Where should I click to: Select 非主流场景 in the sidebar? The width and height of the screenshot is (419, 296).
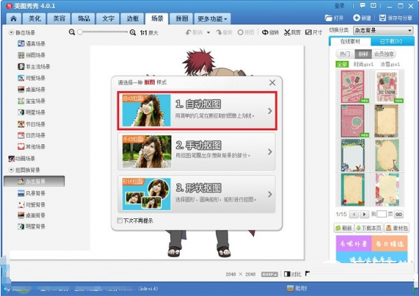point(34,66)
